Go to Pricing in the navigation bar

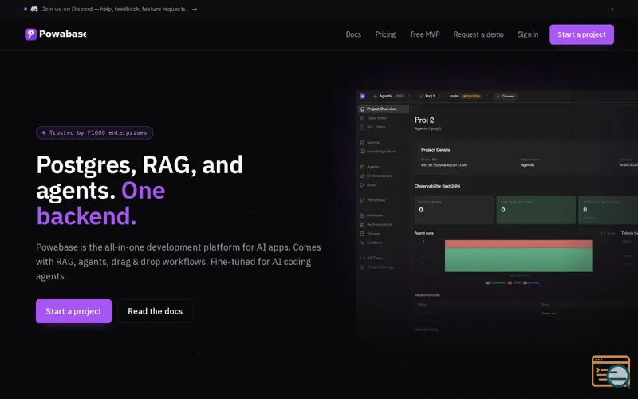coord(385,34)
